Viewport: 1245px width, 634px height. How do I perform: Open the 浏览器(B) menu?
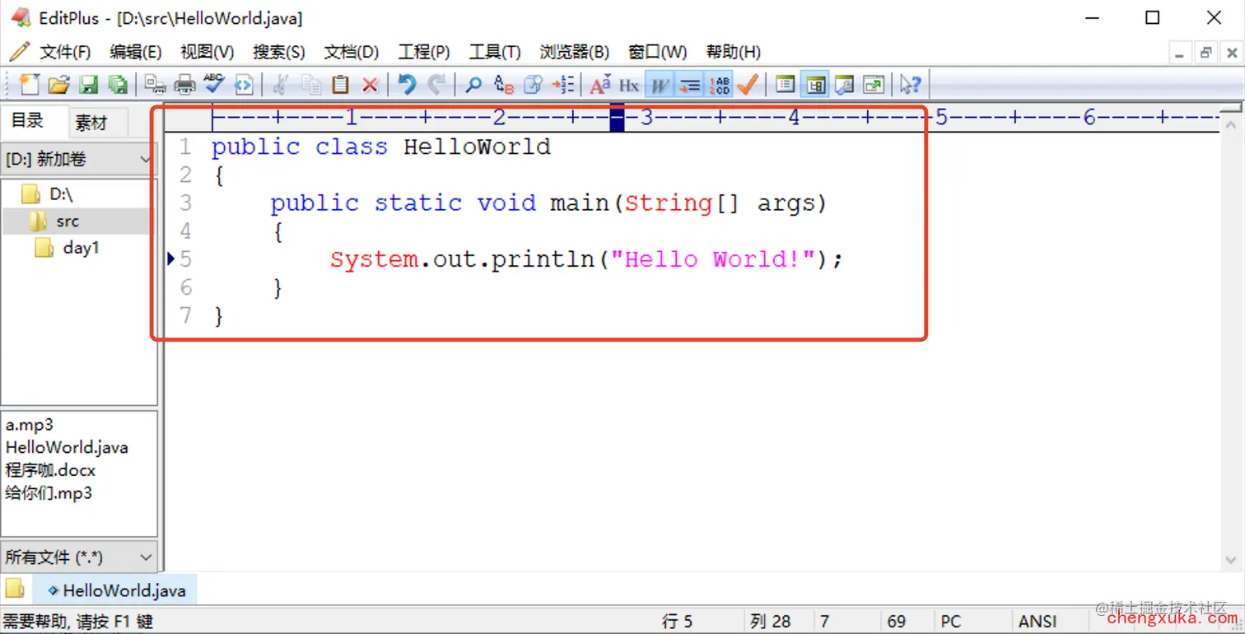[x=575, y=52]
